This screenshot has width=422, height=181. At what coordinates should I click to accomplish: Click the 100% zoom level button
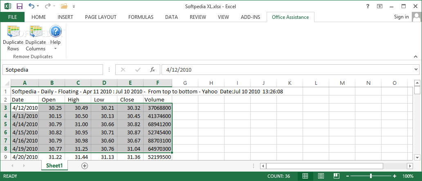(408, 176)
